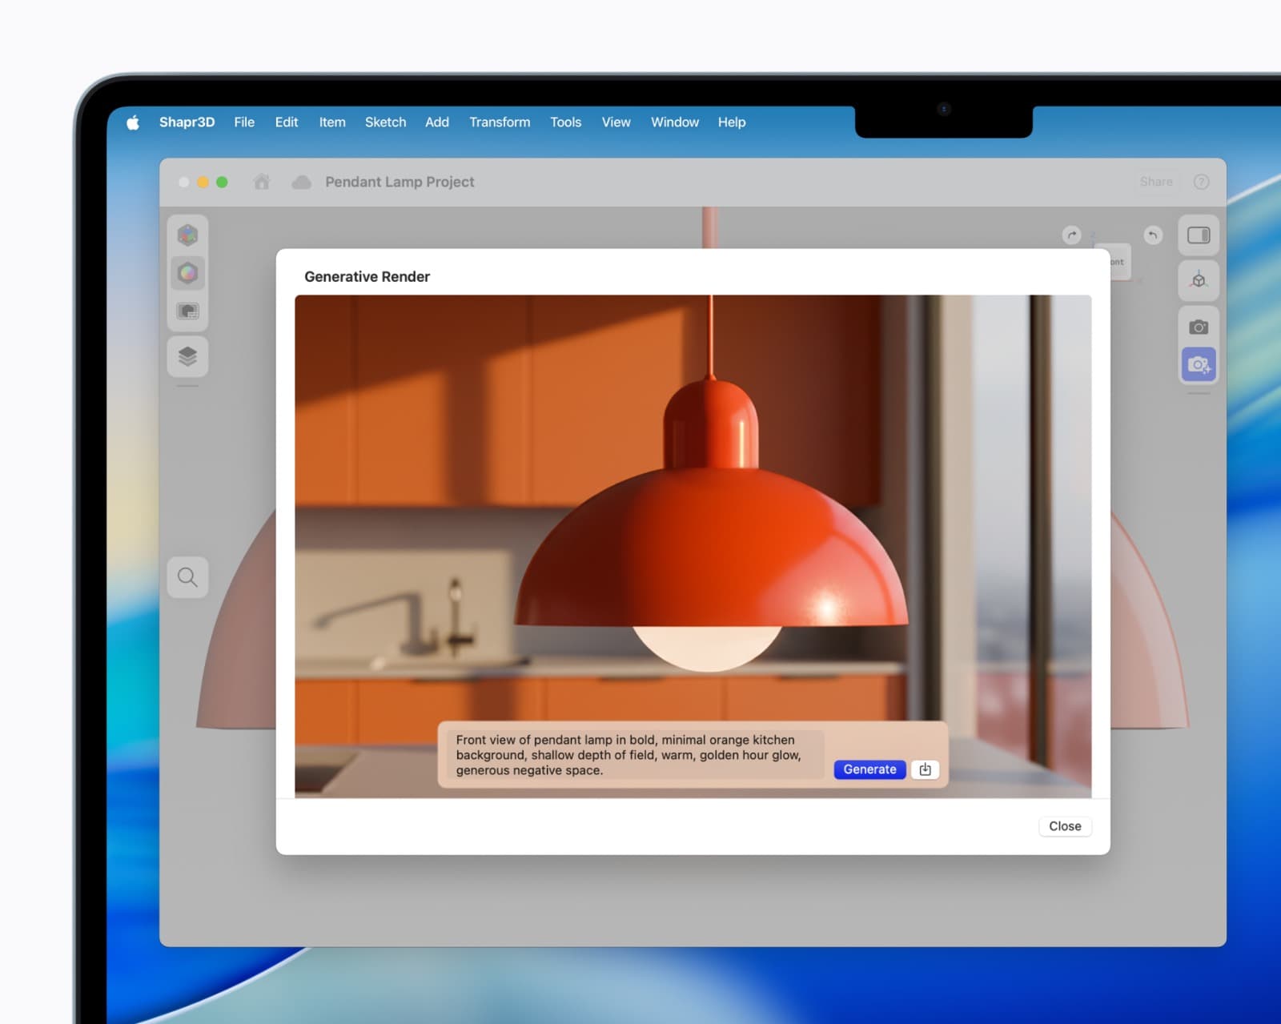Viewport: 1281px width, 1024px height.
Task: Open the Shapr3D application menu
Action: pos(187,122)
